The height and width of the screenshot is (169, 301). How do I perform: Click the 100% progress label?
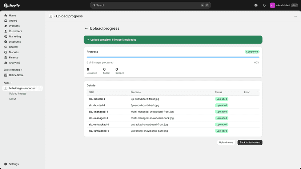256,63
